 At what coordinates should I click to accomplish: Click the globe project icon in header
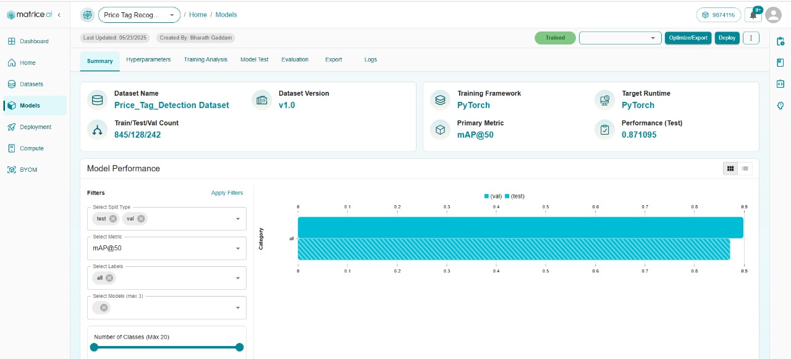pos(88,15)
